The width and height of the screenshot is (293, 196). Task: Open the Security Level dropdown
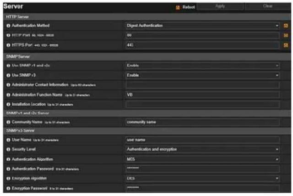pos(202,149)
